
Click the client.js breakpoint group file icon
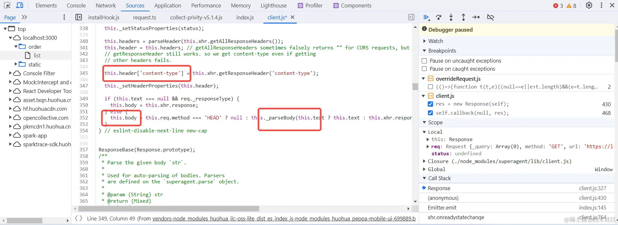pyautogui.click(x=431, y=96)
